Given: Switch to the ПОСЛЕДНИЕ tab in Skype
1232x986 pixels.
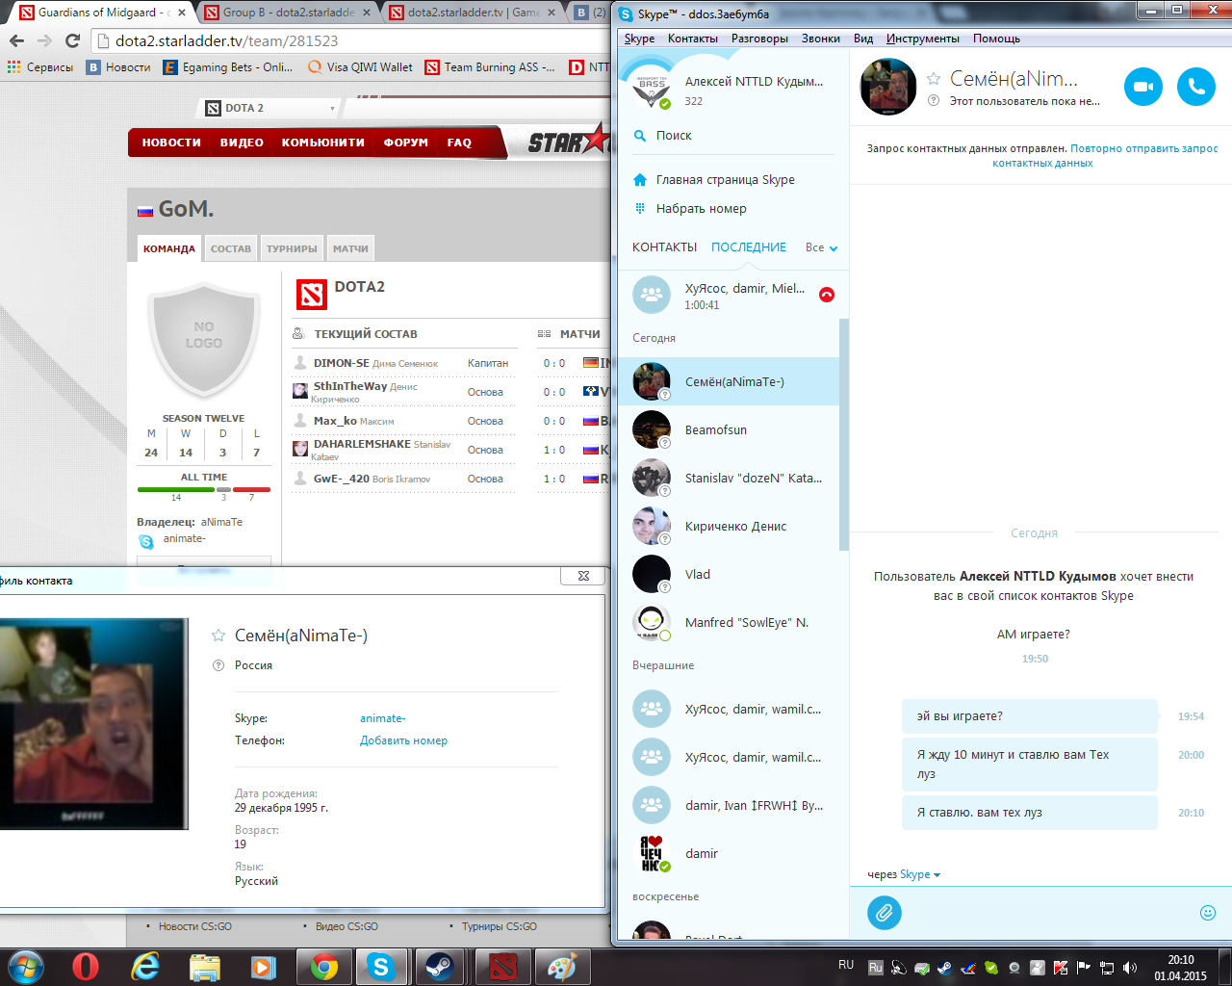Looking at the screenshot, I should coord(749,247).
